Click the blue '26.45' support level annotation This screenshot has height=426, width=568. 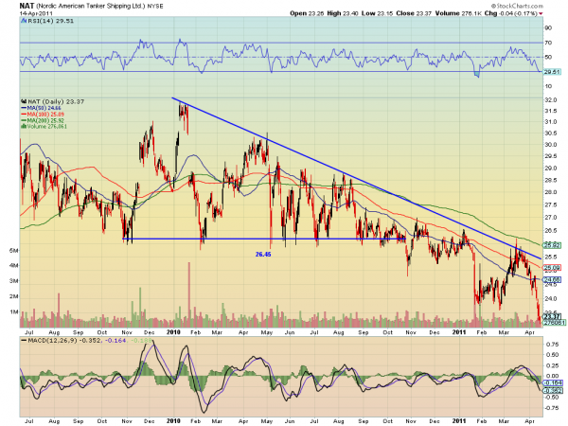(263, 255)
